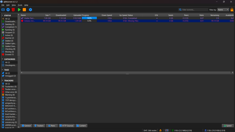Viewport: 235px width, 132px height.
Task: Select the Atelier torrent row
Action: 127,18
